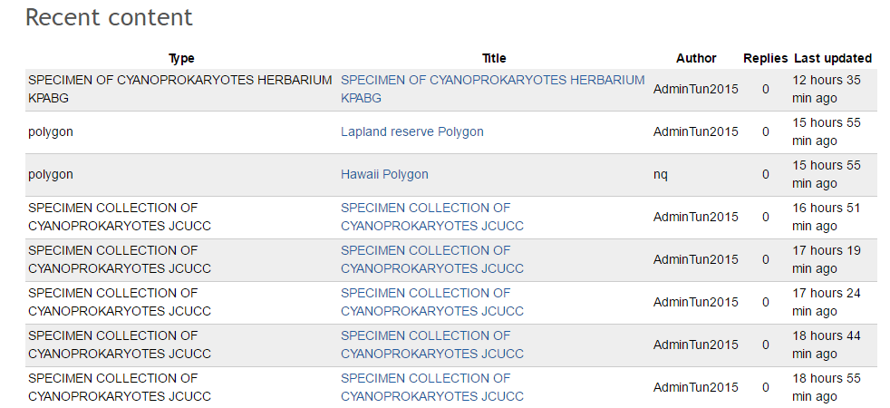Click the replies count in the Hawaii Polygon row

point(765,174)
